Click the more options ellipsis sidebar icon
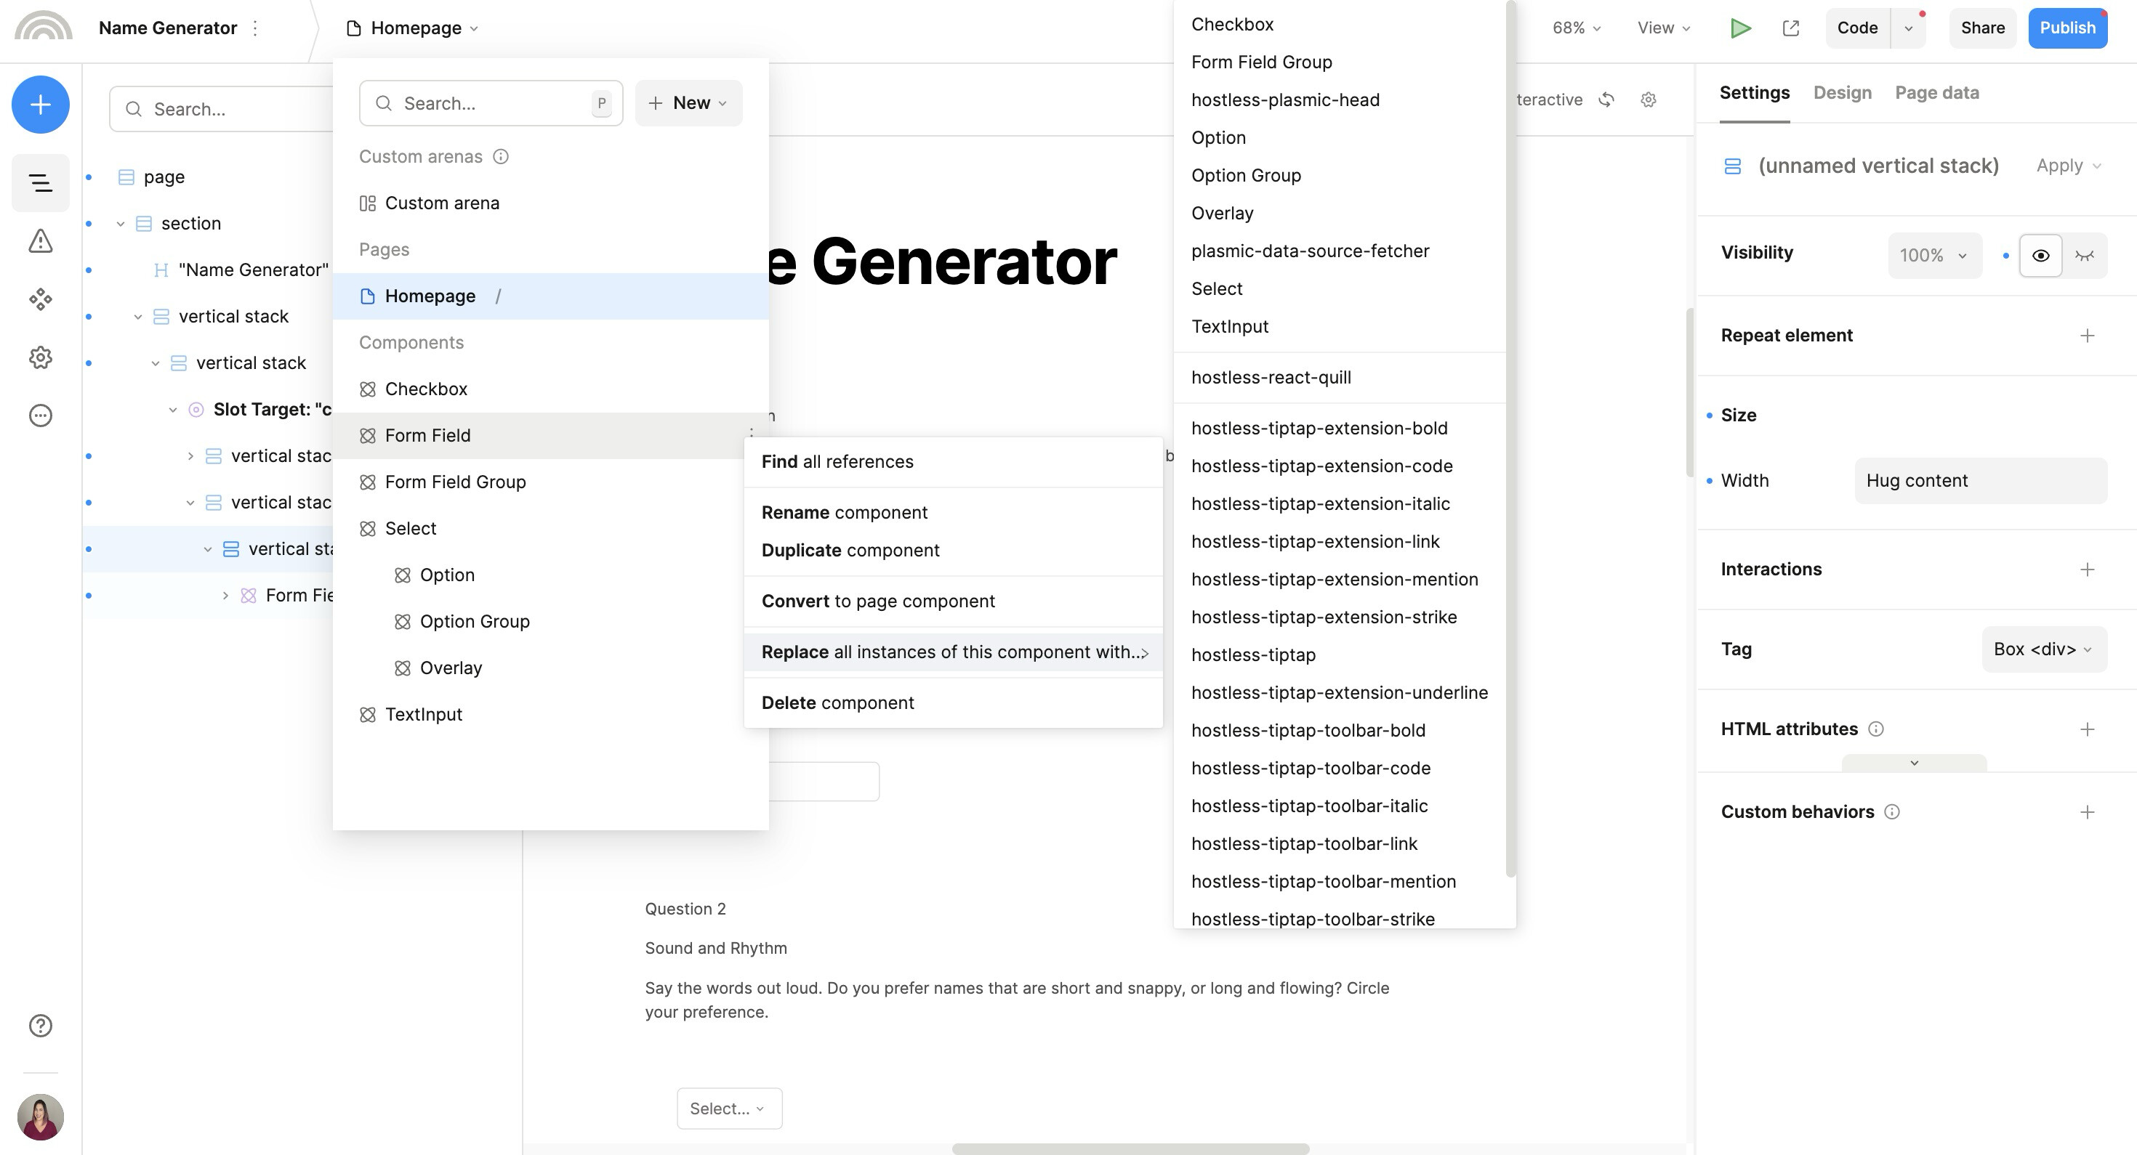 40,416
